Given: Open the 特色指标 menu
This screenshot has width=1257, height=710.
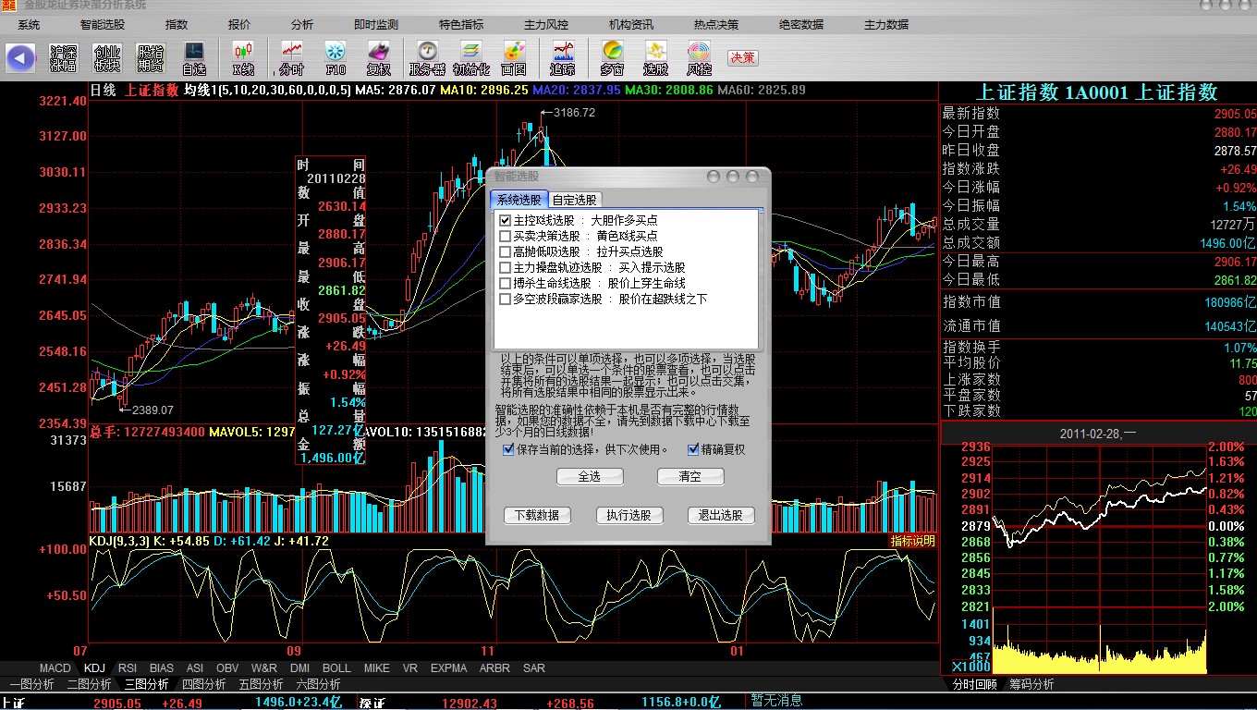Looking at the screenshot, I should coord(461,25).
